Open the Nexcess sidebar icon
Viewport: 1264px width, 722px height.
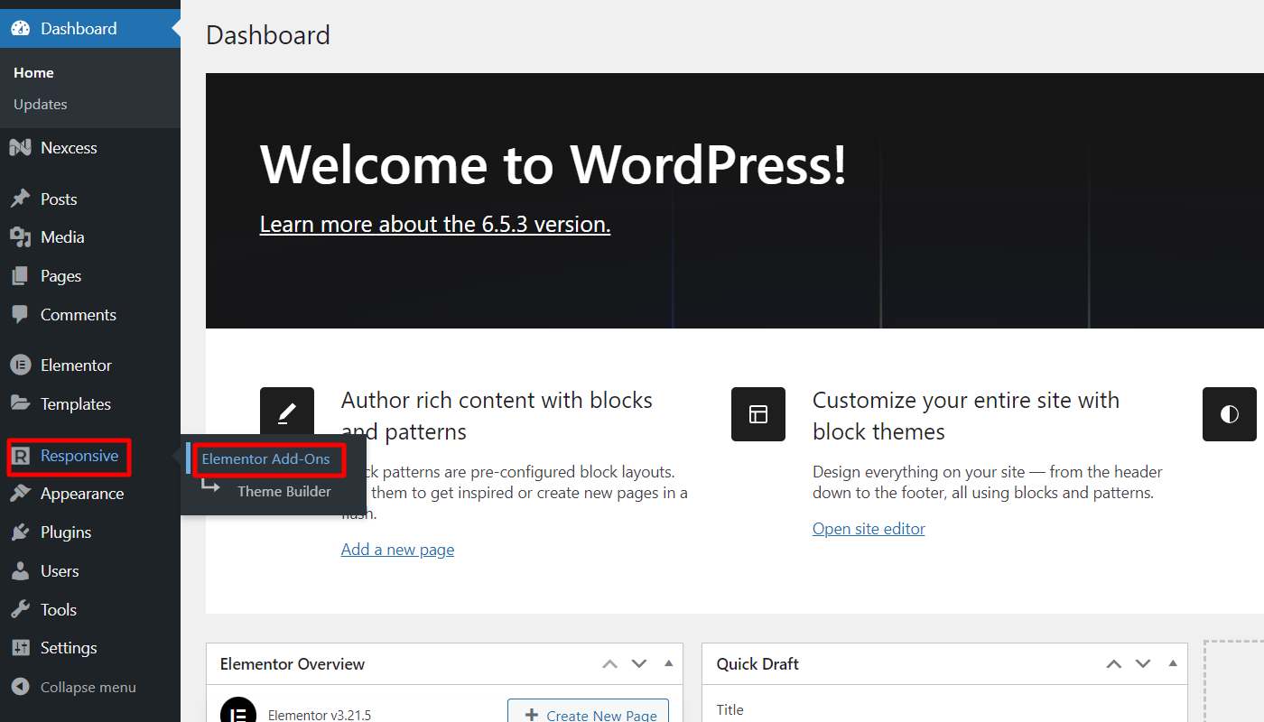(x=20, y=147)
